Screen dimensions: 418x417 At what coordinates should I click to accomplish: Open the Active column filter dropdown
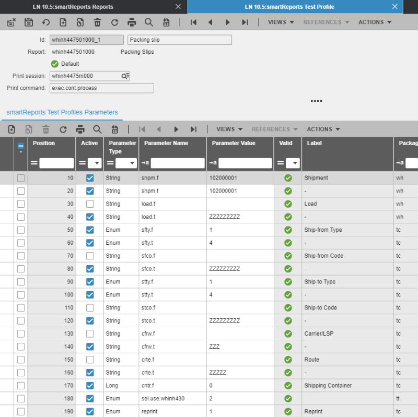click(x=95, y=163)
